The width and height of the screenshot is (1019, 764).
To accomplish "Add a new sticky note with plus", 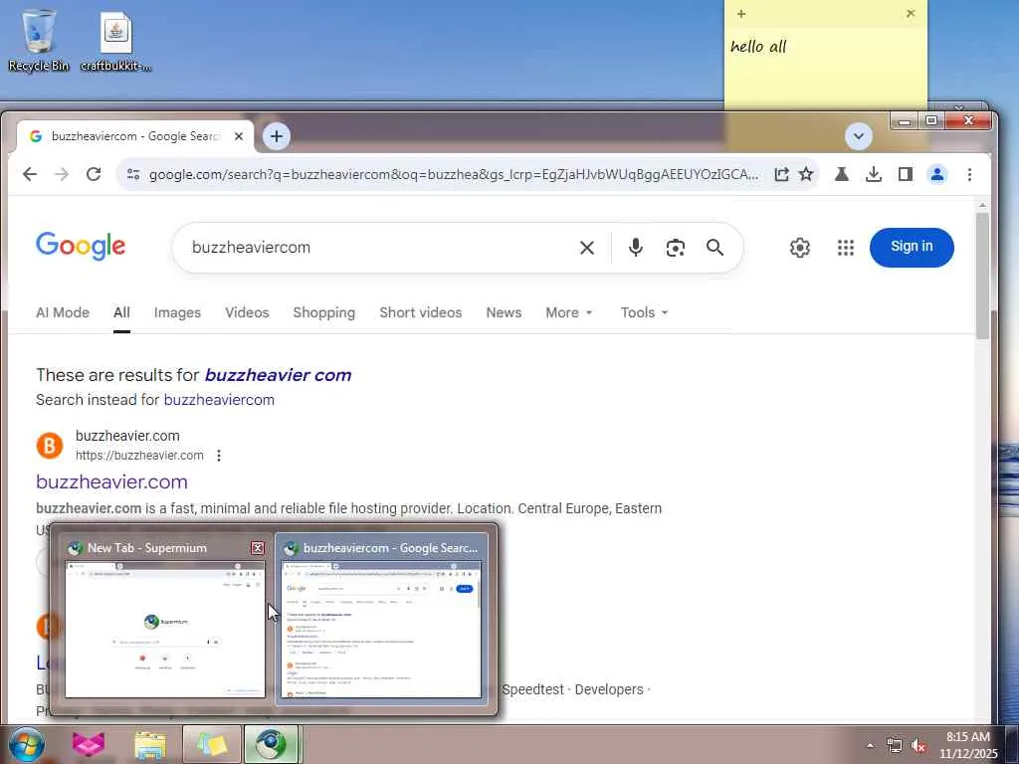I will 740,14.
